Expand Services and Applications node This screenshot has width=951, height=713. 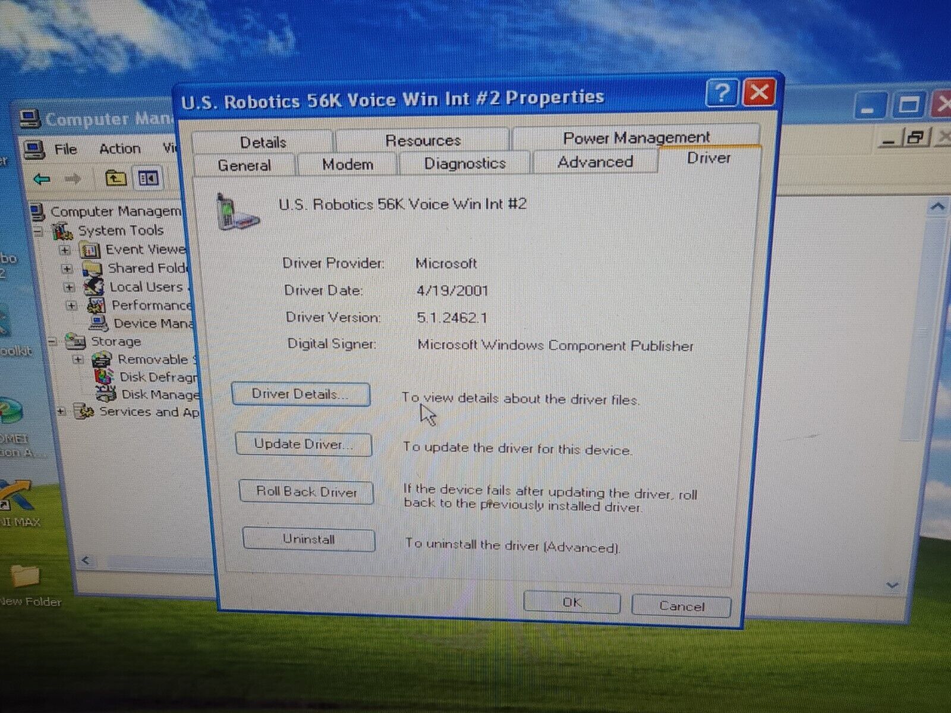click(x=61, y=411)
